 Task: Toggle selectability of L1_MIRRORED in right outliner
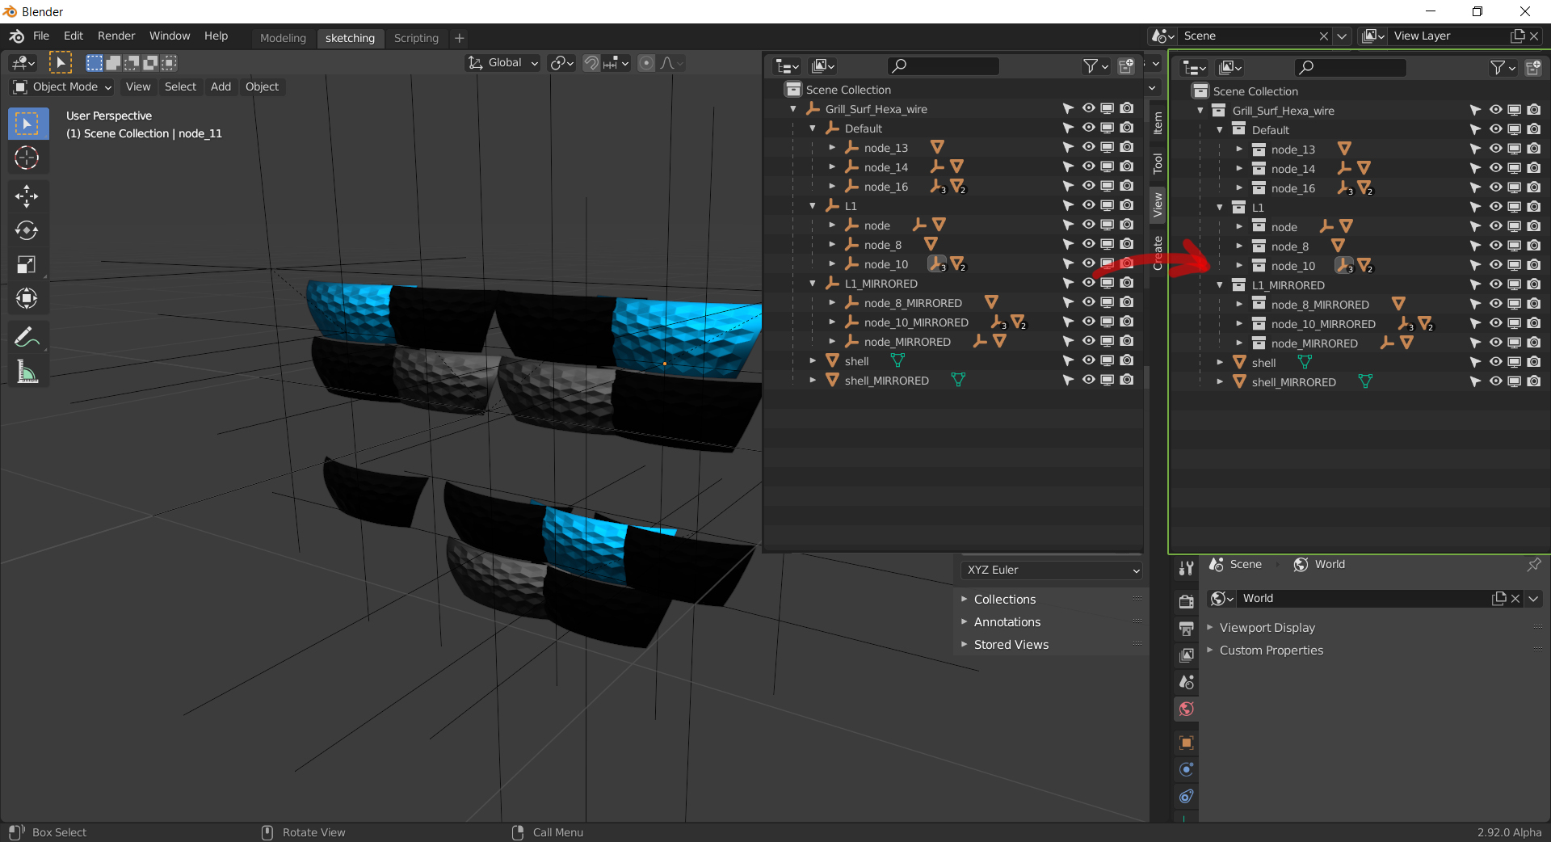tap(1475, 284)
